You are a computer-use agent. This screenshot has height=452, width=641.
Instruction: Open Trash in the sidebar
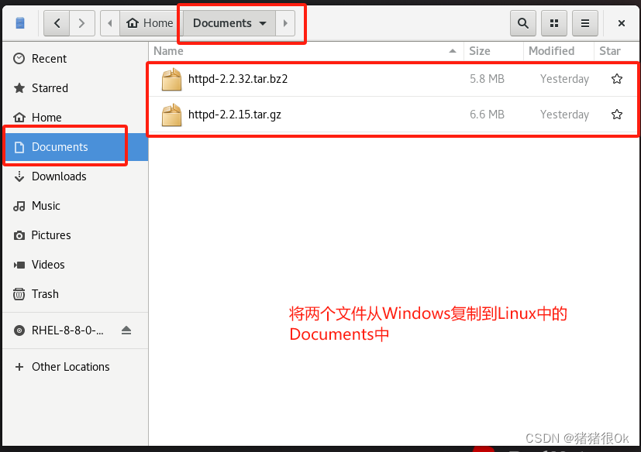pyautogui.click(x=76, y=294)
